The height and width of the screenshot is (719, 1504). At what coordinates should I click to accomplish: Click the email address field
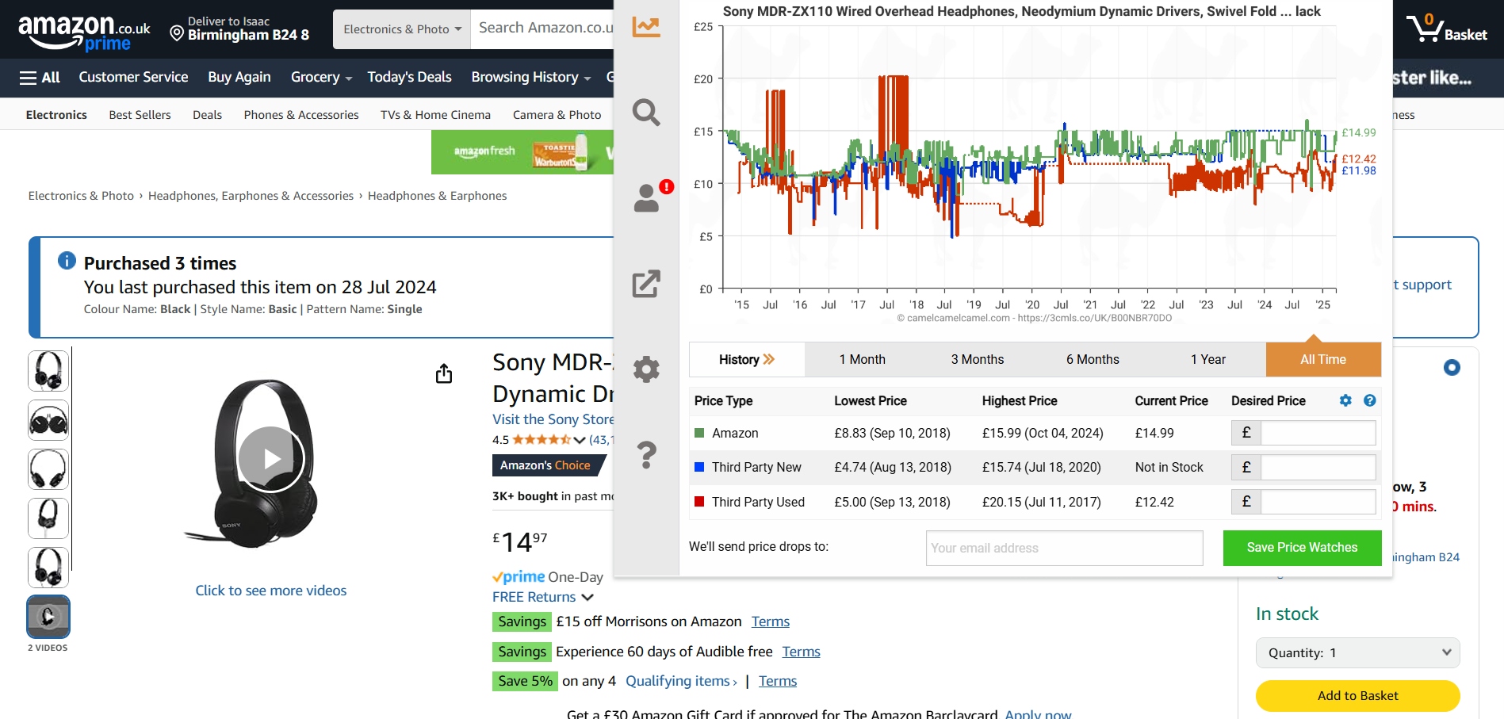coord(1064,548)
